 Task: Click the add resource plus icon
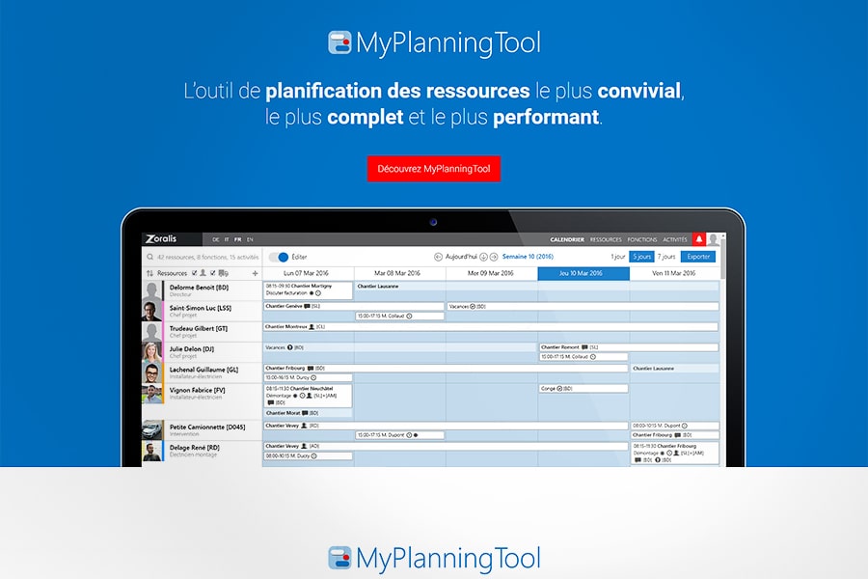[x=254, y=274]
